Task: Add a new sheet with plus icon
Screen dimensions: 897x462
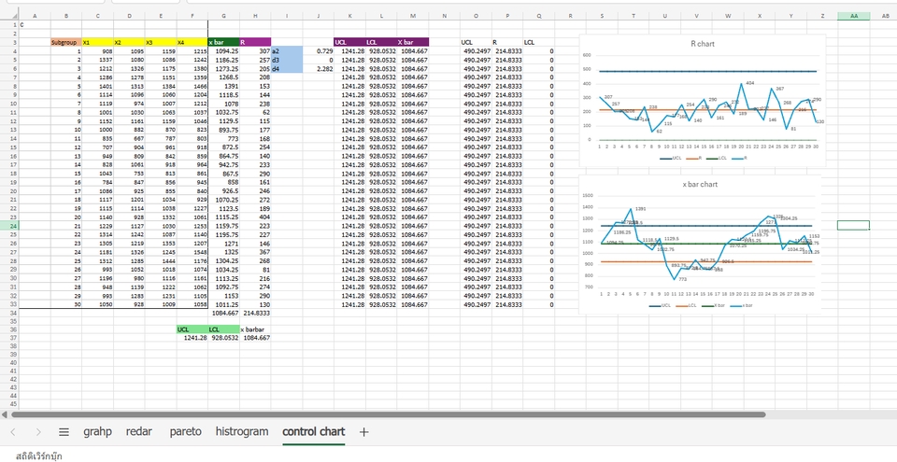Action: coord(363,432)
